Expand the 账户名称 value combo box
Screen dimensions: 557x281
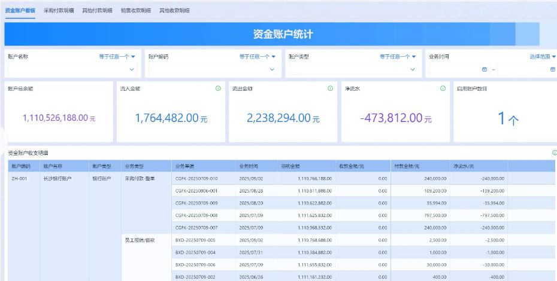click(x=132, y=69)
